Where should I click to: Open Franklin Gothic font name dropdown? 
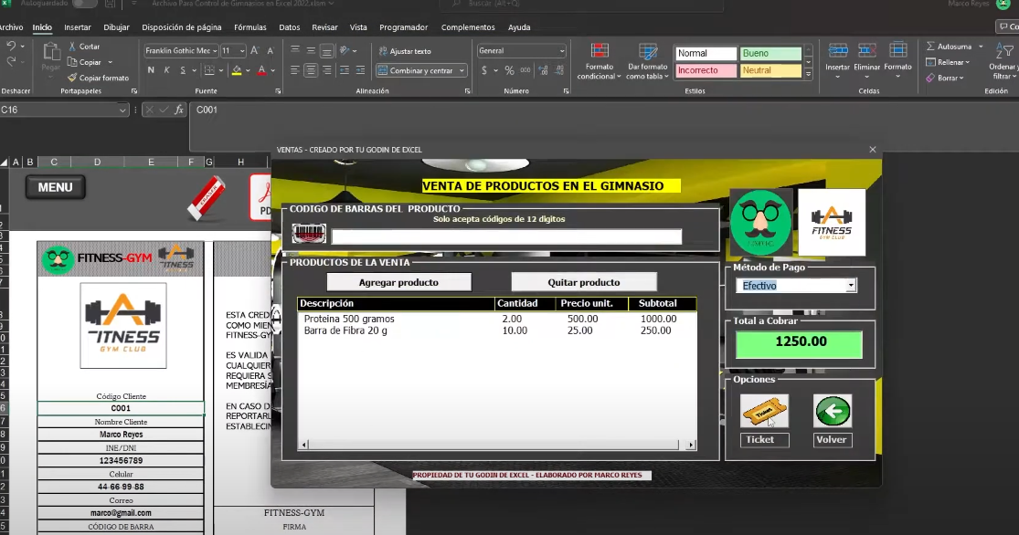point(215,50)
